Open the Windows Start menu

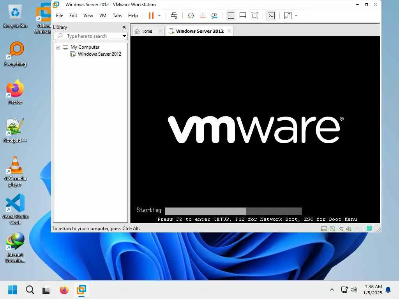coord(12,290)
